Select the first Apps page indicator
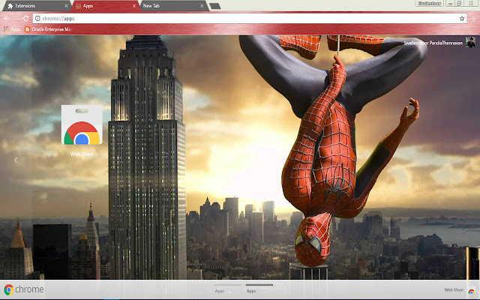 (x=227, y=288)
